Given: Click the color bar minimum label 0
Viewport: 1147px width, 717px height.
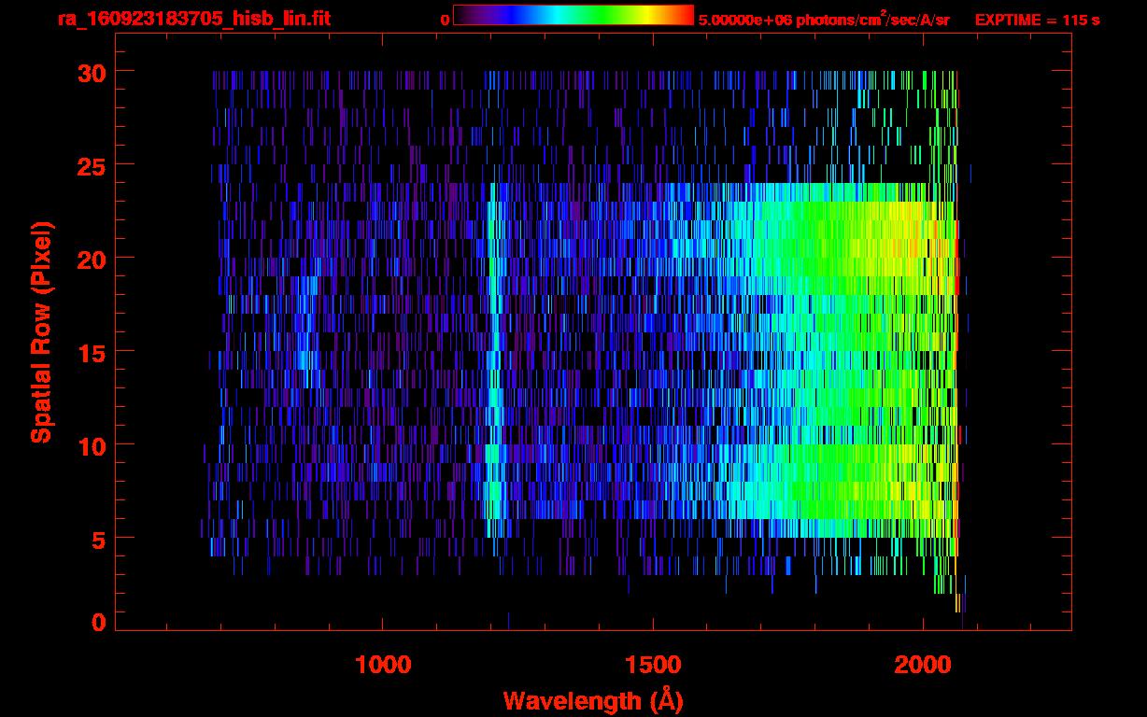Looking at the screenshot, I should (x=445, y=19).
